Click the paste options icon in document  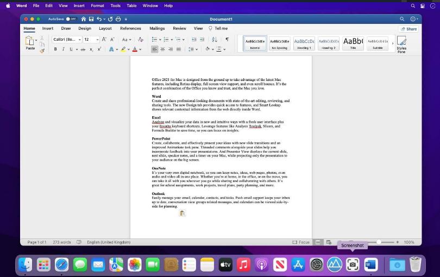pyautogui.click(x=182, y=213)
